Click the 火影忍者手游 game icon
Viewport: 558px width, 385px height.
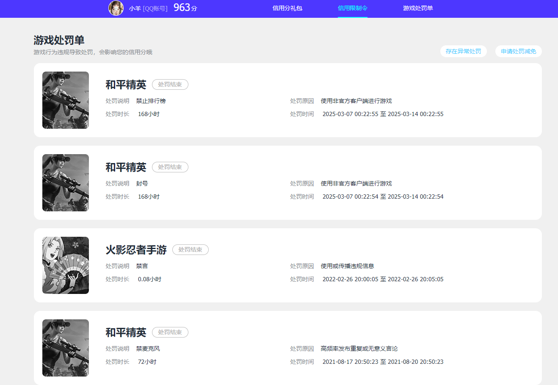pyautogui.click(x=65, y=265)
